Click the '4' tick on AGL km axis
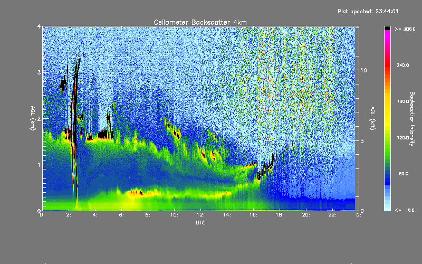This screenshot has width=422, height=264. [x=39, y=26]
